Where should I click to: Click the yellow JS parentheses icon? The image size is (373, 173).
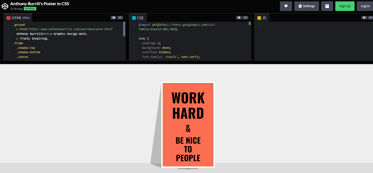(x=259, y=18)
